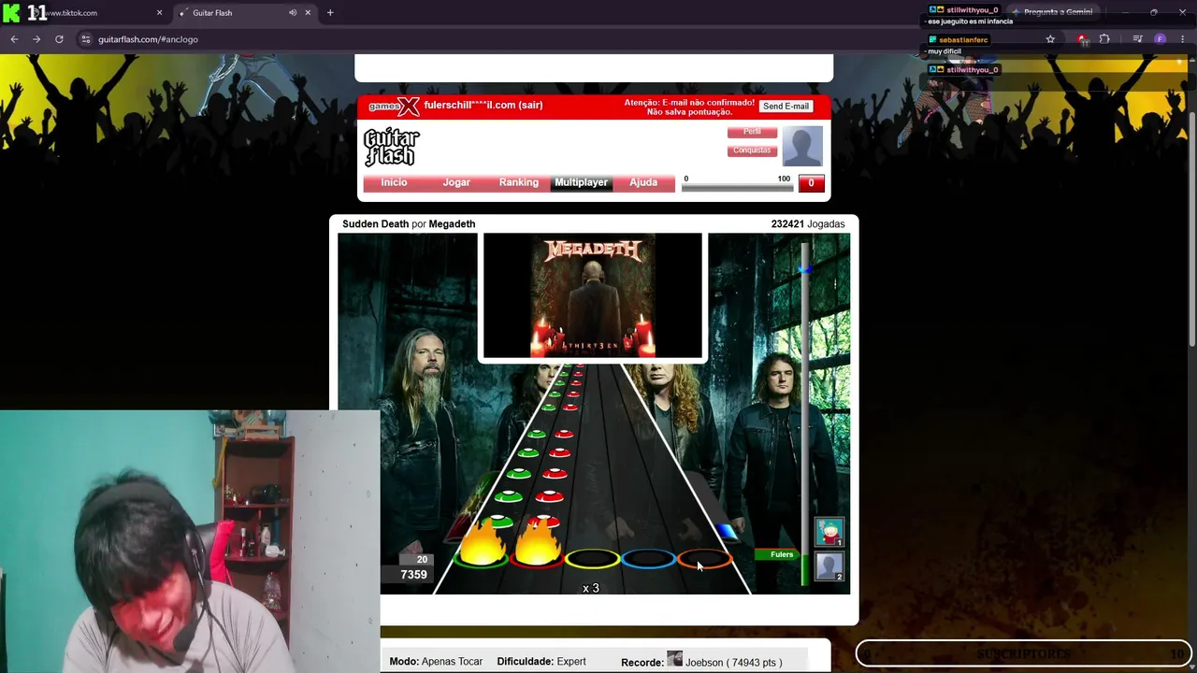Click the streak counter showing 20

tap(422, 560)
